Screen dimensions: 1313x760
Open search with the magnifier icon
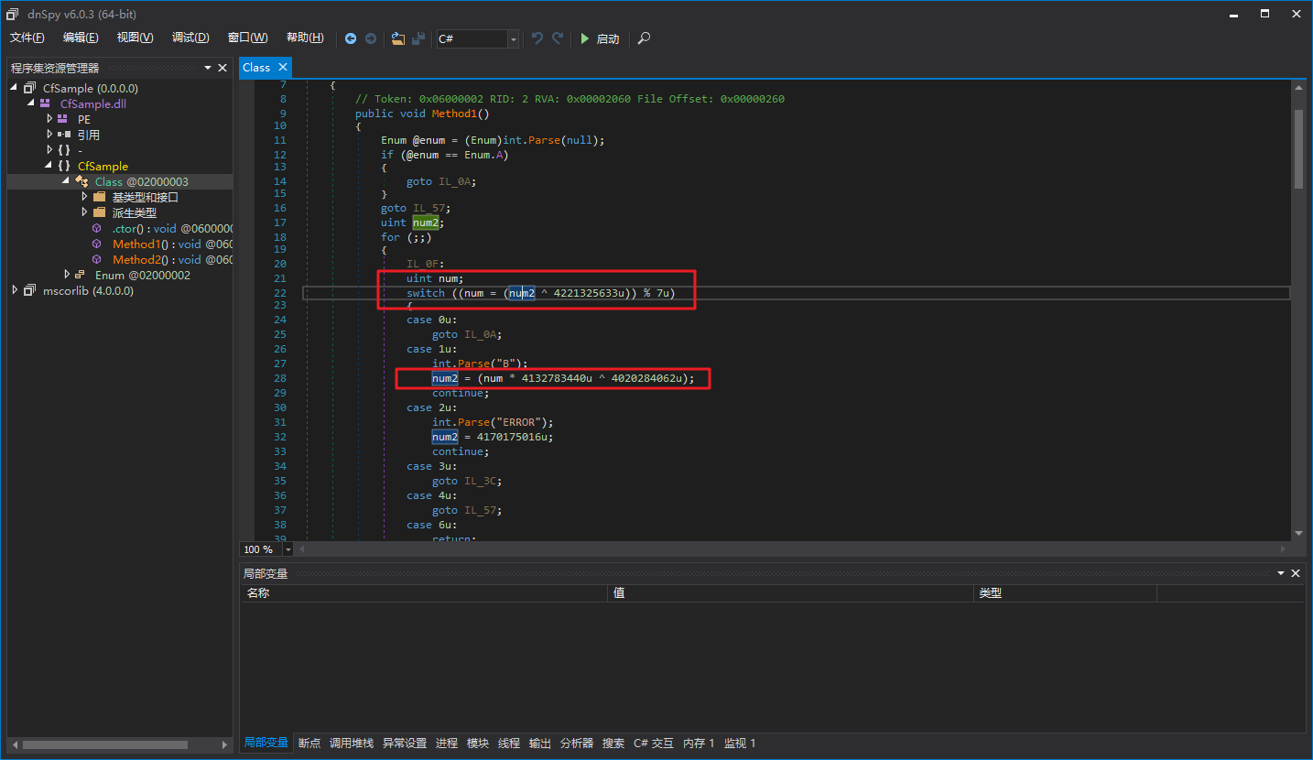click(645, 38)
